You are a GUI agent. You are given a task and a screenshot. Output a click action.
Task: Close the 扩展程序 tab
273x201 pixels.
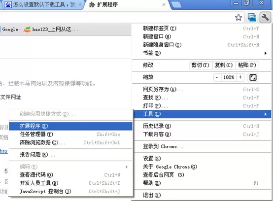(164, 5)
